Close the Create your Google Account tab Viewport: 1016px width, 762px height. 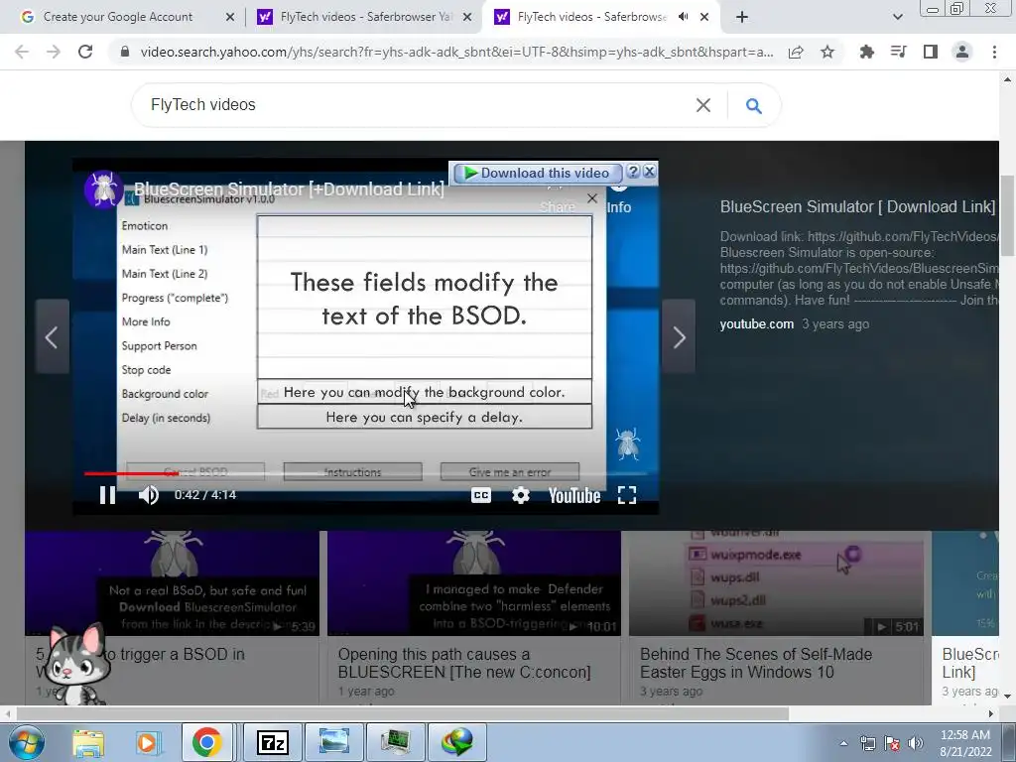click(x=229, y=18)
